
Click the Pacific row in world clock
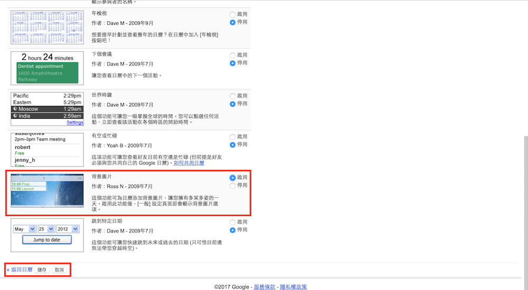(47, 96)
